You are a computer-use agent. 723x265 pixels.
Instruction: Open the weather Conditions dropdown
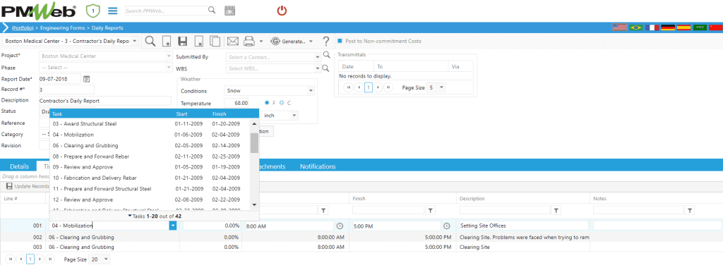[311, 91]
